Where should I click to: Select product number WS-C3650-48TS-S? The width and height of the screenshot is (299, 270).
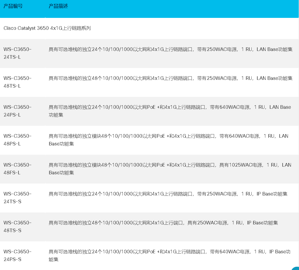point(18,226)
